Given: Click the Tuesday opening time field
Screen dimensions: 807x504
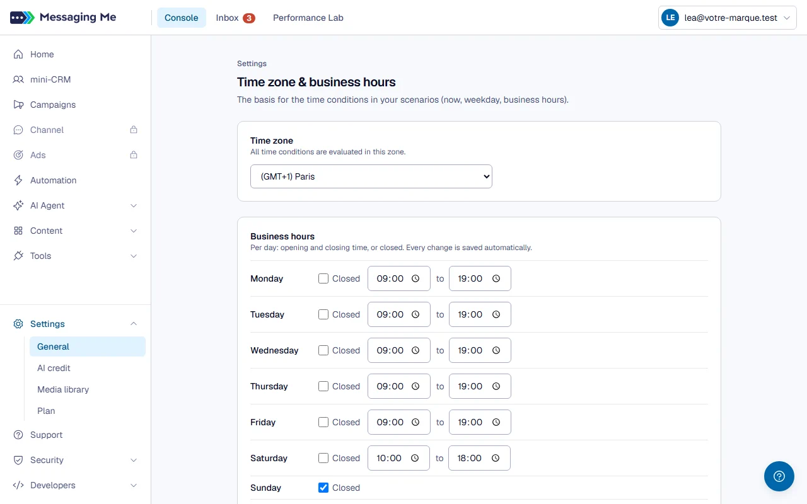Looking at the screenshot, I should 399,314.
